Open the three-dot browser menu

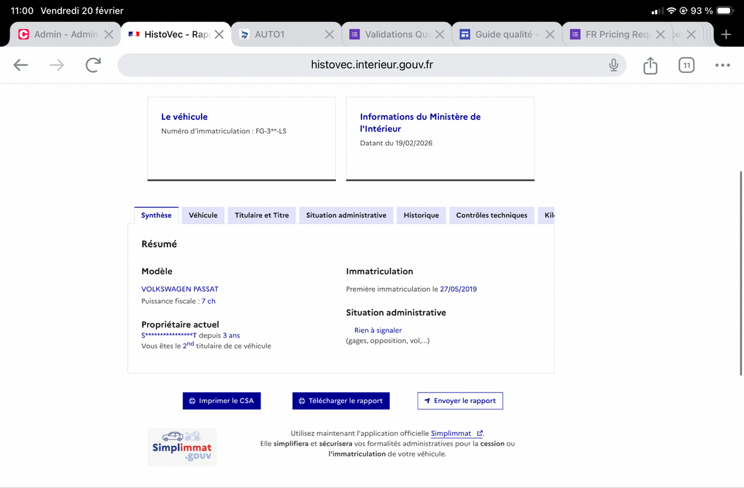(722, 65)
